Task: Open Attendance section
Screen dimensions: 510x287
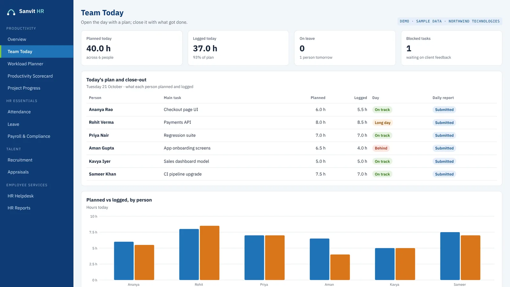Action: click(x=37, y=112)
